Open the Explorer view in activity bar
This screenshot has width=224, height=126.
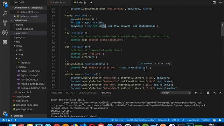tap(5, 4)
